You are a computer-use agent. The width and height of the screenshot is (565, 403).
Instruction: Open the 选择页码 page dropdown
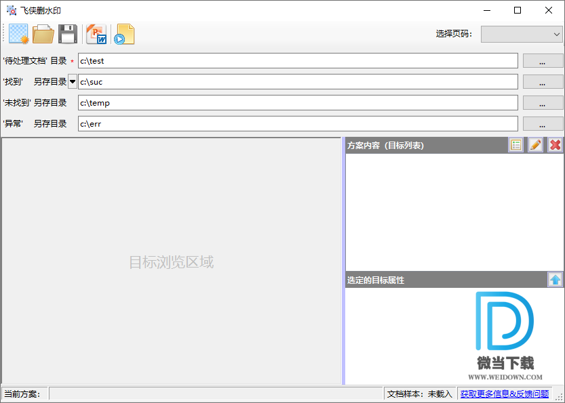(x=522, y=34)
